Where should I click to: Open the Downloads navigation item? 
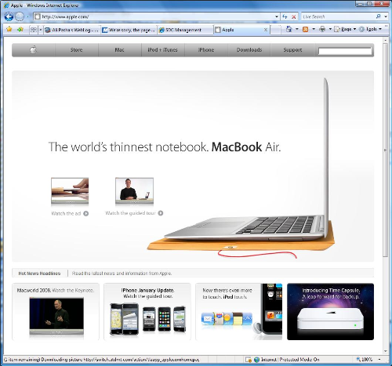click(249, 50)
